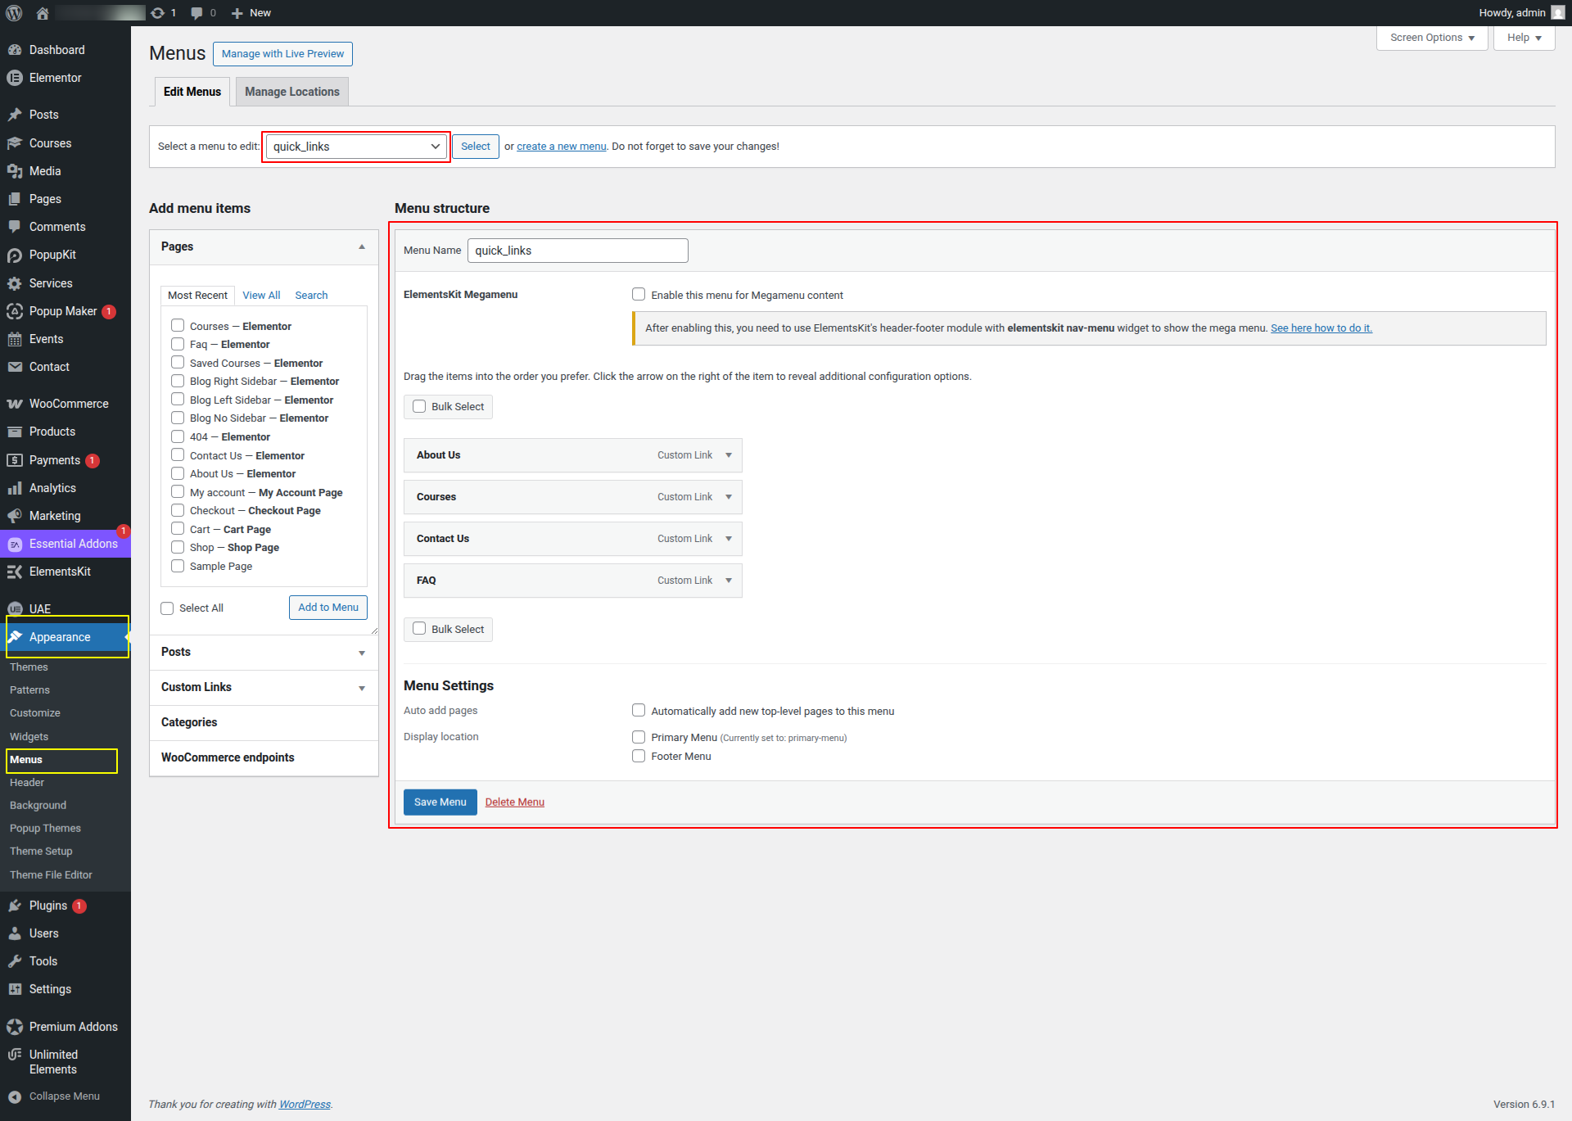This screenshot has width=1572, height=1121.
Task: Click the Menu Name text field
Action: (x=577, y=251)
